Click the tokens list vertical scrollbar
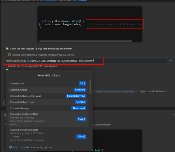Viewport: 175px width, 152px height. click(x=90, y=87)
